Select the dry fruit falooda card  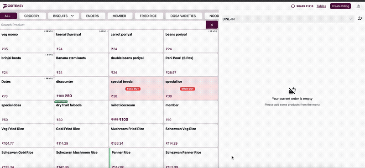(x=81, y=112)
